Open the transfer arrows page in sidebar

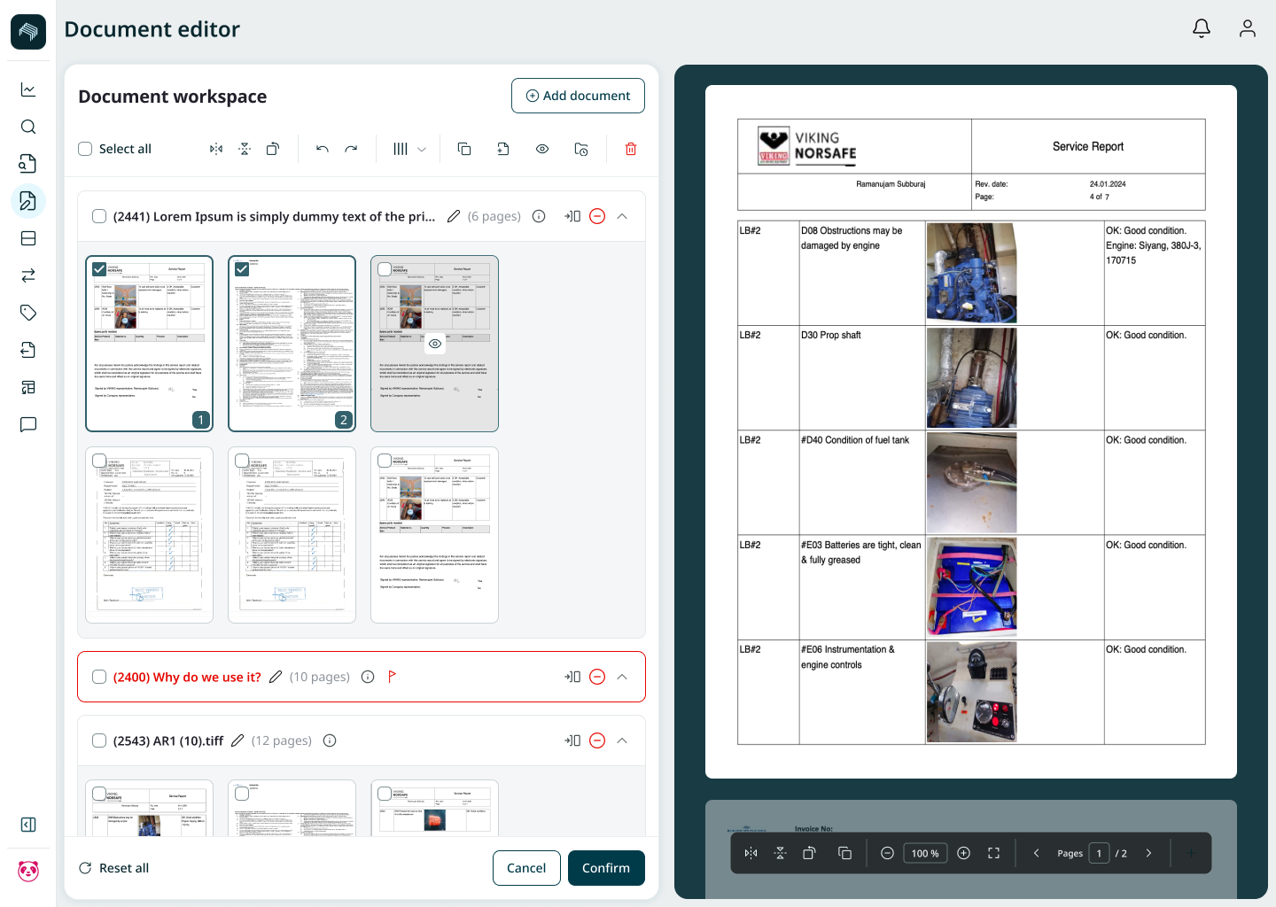pos(28,275)
